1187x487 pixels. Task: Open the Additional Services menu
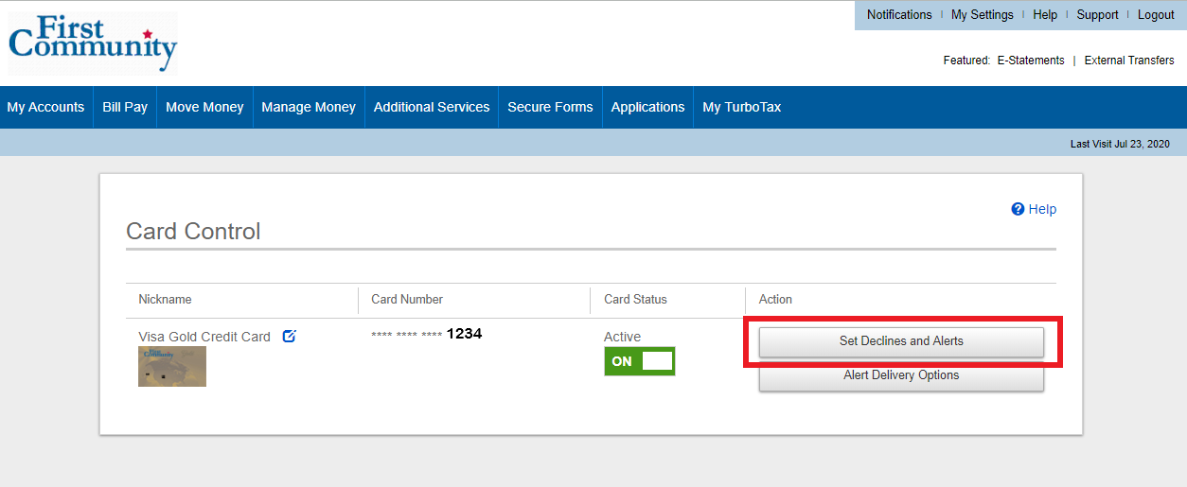coord(432,107)
